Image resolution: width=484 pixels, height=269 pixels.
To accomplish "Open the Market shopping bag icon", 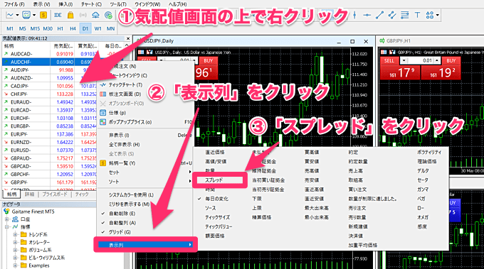I will tap(70, 15).
